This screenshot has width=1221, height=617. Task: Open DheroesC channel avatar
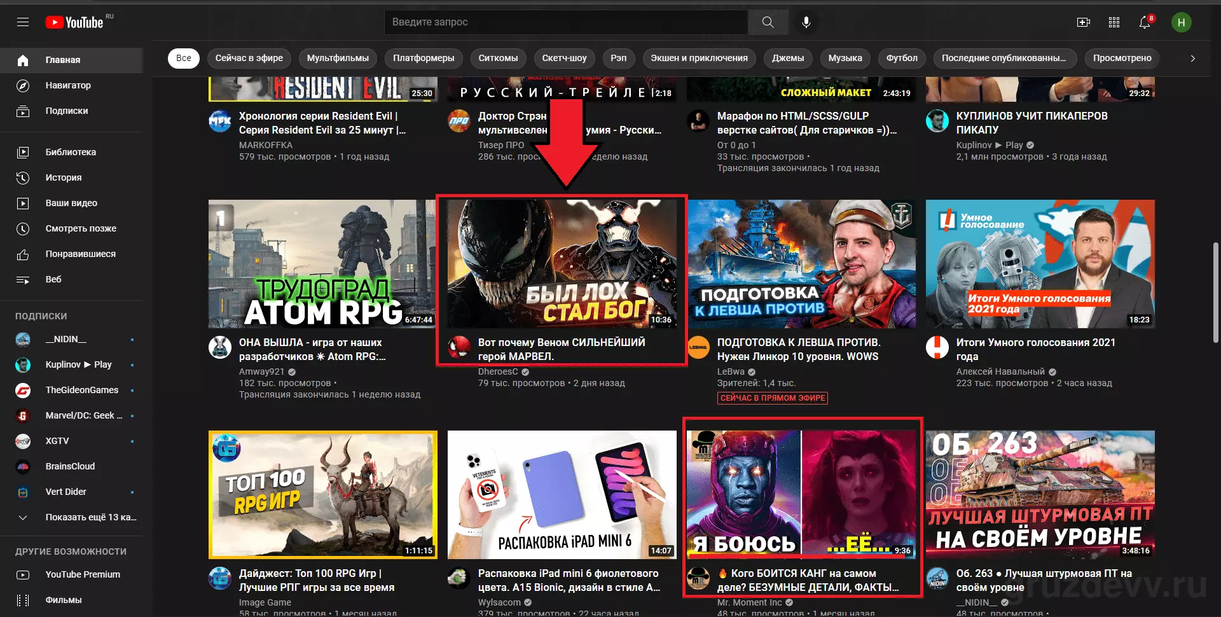click(x=459, y=347)
